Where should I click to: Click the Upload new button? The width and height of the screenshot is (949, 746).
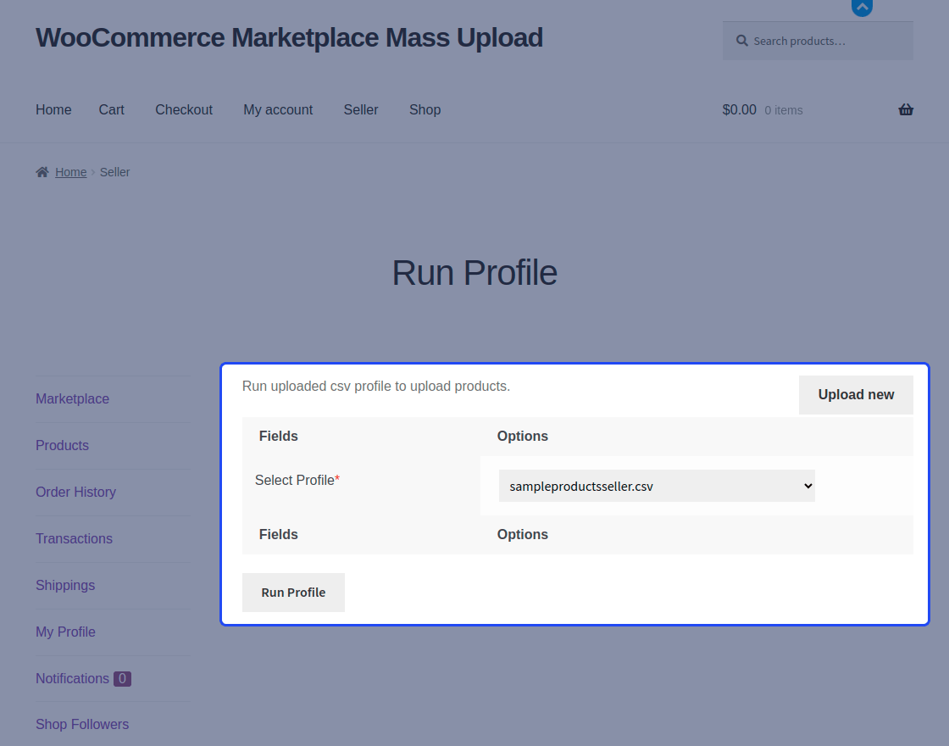[x=856, y=394]
